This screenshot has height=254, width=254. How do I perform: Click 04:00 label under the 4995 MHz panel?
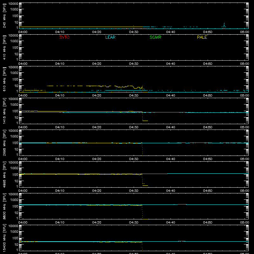23,191
